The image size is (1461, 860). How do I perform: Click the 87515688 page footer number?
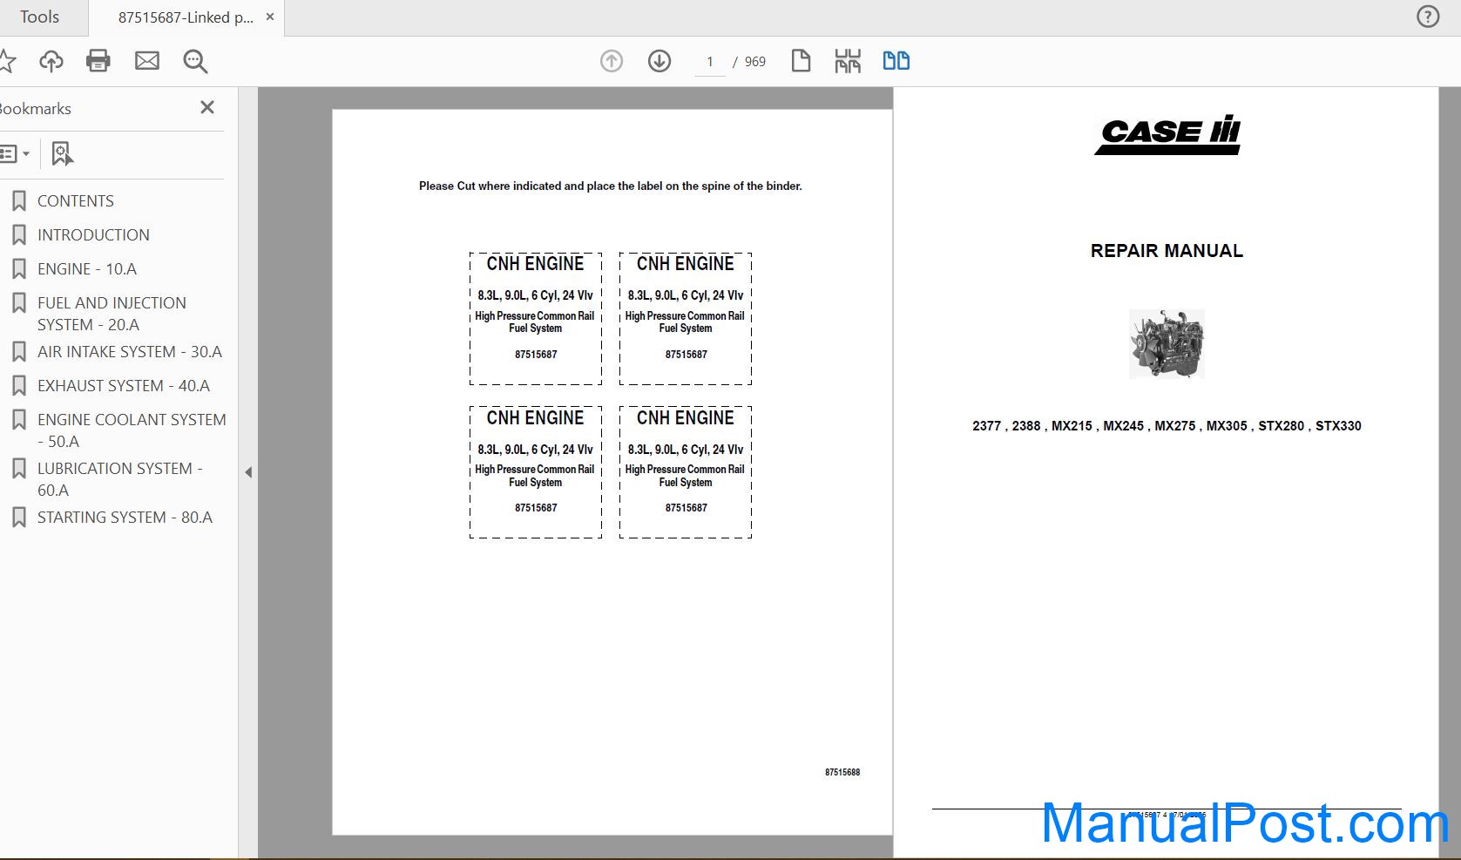[x=842, y=772]
